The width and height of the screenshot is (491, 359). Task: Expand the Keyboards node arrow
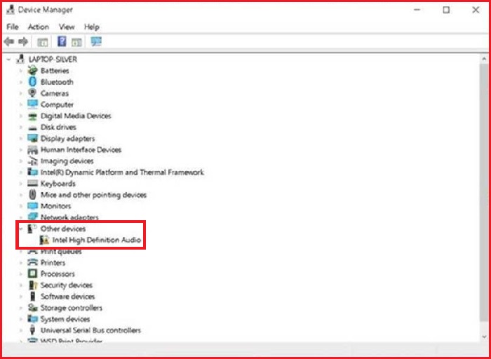click(x=21, y=184)
